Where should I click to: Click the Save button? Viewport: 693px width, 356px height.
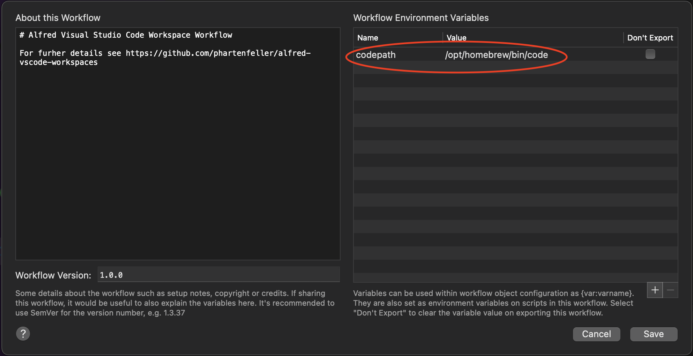pyautogui.click(x=653, y=334)
